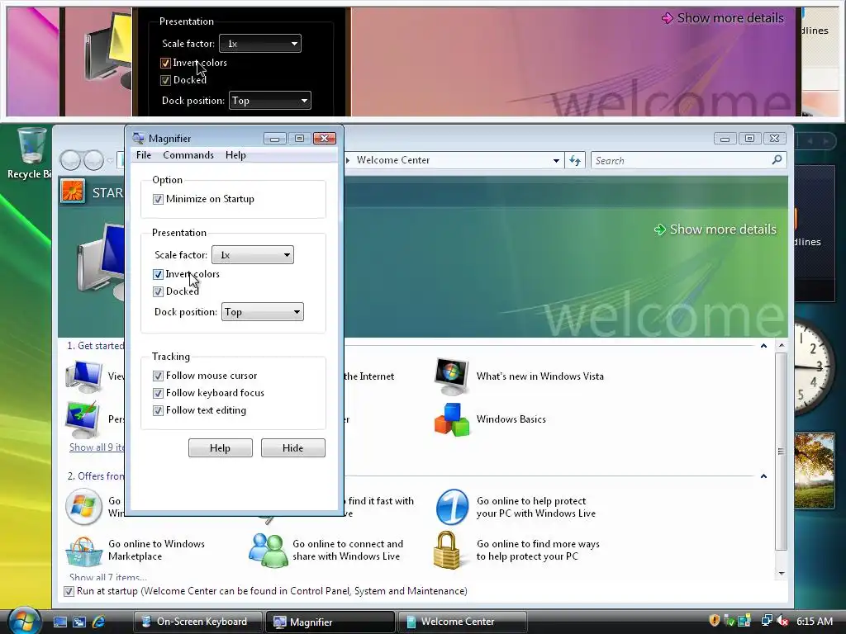This screenshot has width=846, height=634.
Task: Click the scrollbar down arrow in Welcome Center
Action: coord(782,574)
